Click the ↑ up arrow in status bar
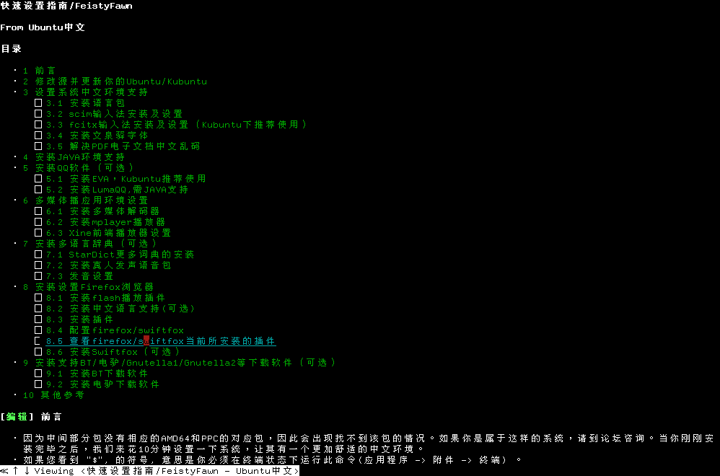Image resolution: width=720 pixels, height=476 pixels. tap(16, 471)
